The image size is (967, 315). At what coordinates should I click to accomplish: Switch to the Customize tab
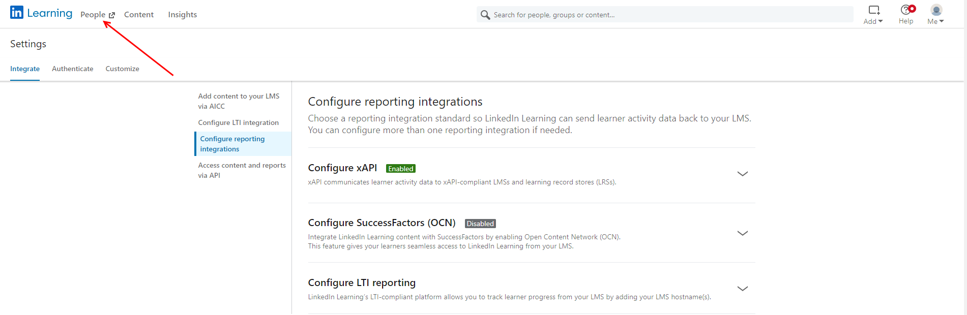123,69
